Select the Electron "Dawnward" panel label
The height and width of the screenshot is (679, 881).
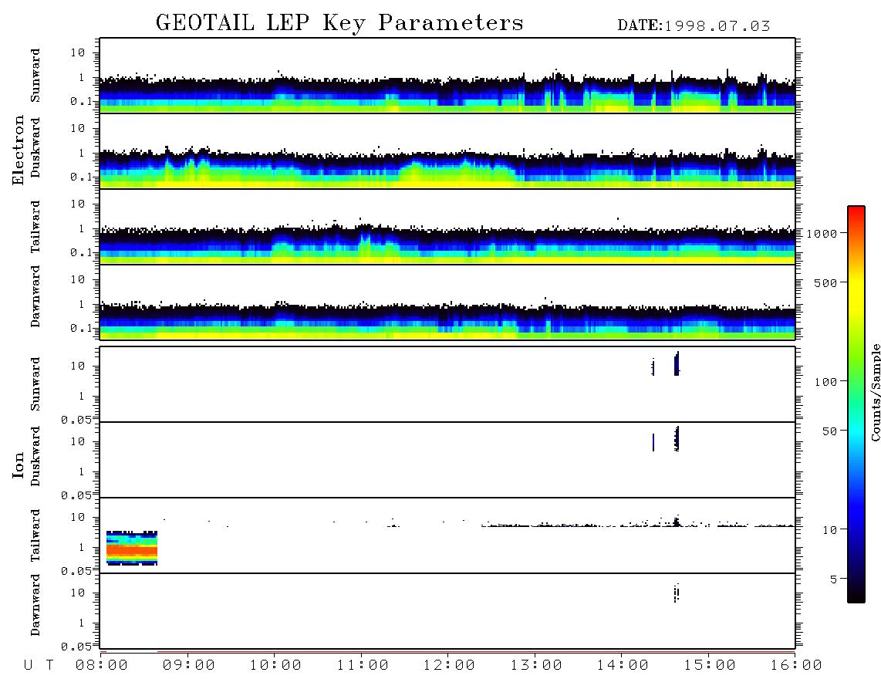(35, 296)
